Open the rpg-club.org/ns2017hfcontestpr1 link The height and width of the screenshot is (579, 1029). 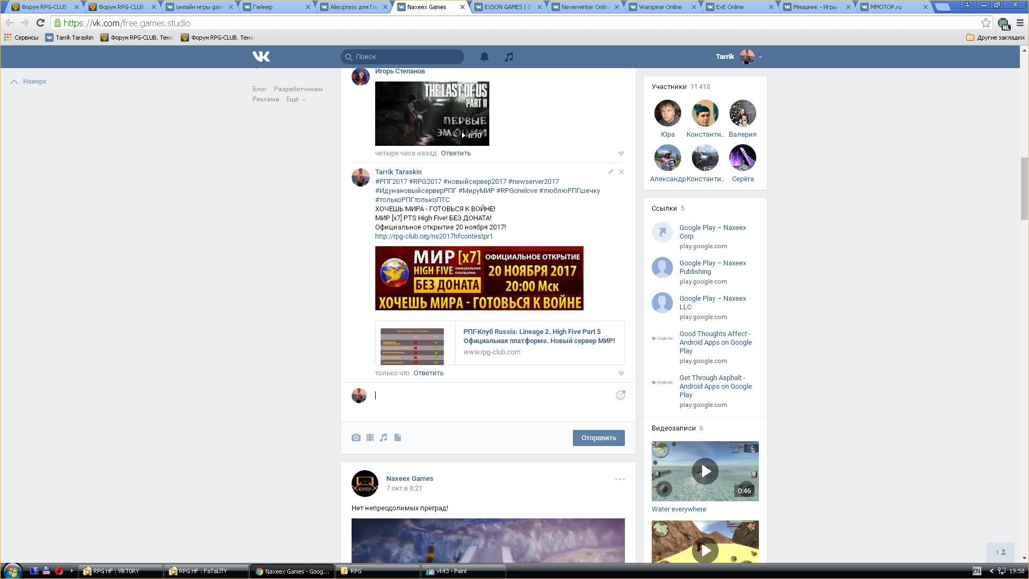[x=434, y=236]
